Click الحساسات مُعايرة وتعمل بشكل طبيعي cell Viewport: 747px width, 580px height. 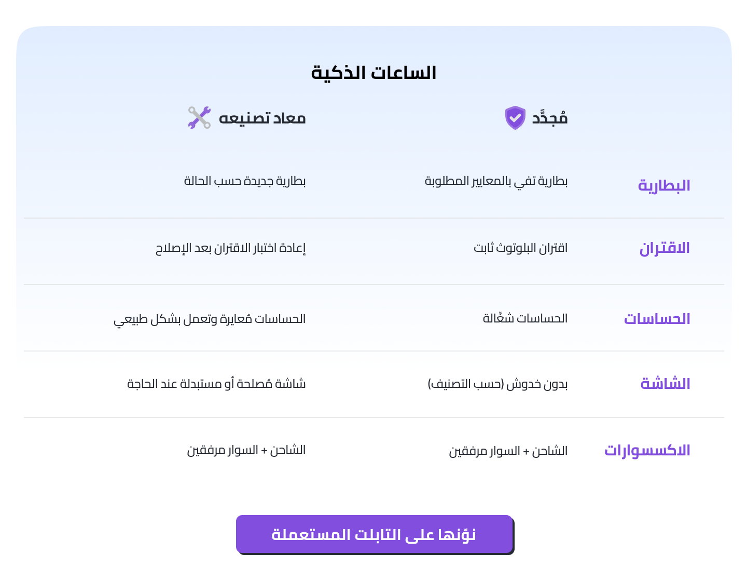[x=210, y=319]
